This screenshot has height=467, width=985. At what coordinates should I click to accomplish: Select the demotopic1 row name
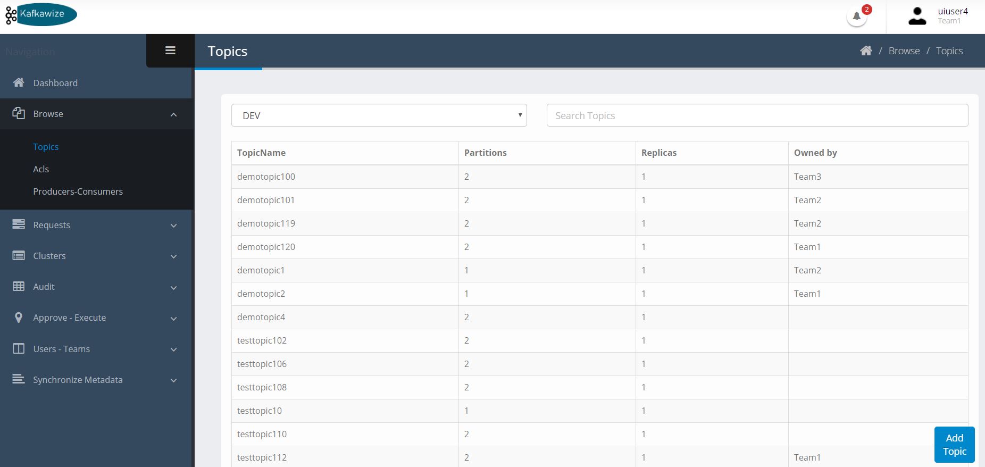coord(261,270)
